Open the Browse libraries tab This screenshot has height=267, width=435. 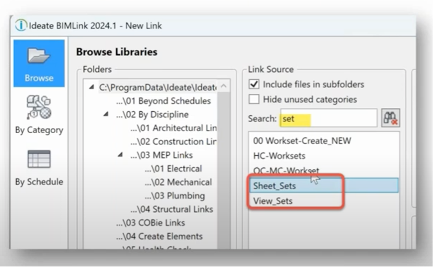click(39, 63)
